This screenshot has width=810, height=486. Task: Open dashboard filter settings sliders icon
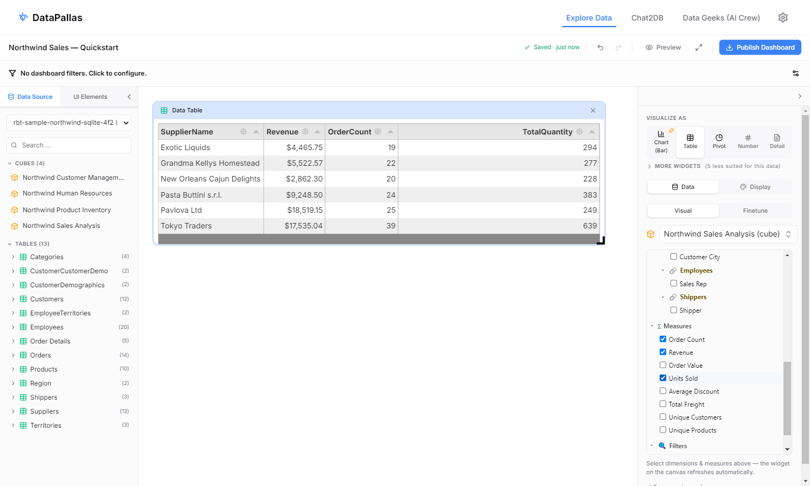pyautogui.click(x=795, y=73)
